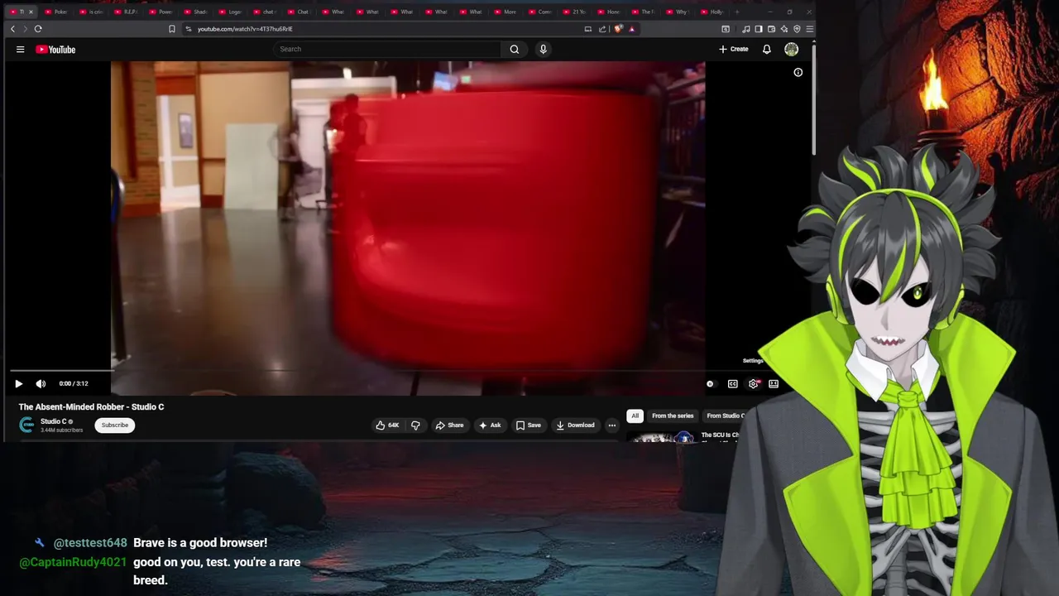The image size is (1059, 596).
Task: Share this video
Action: tap(449, 425)
